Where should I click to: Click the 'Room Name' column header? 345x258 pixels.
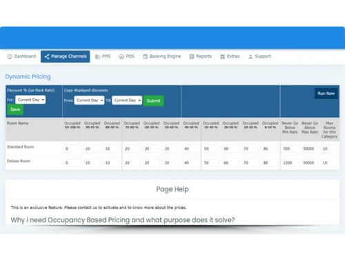18,123
